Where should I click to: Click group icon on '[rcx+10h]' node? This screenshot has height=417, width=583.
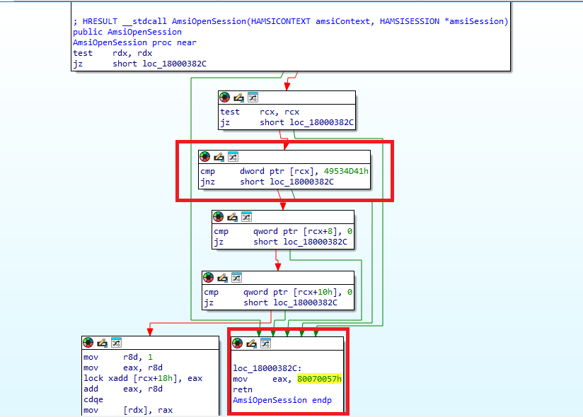pos(237,277)
